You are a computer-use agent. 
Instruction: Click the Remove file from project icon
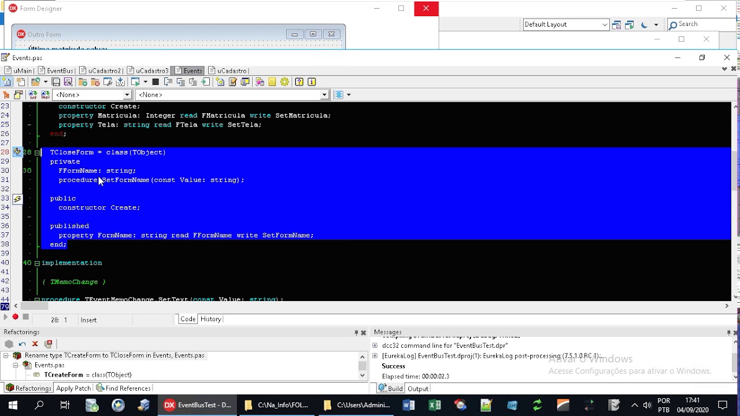(x=95, y=81)
